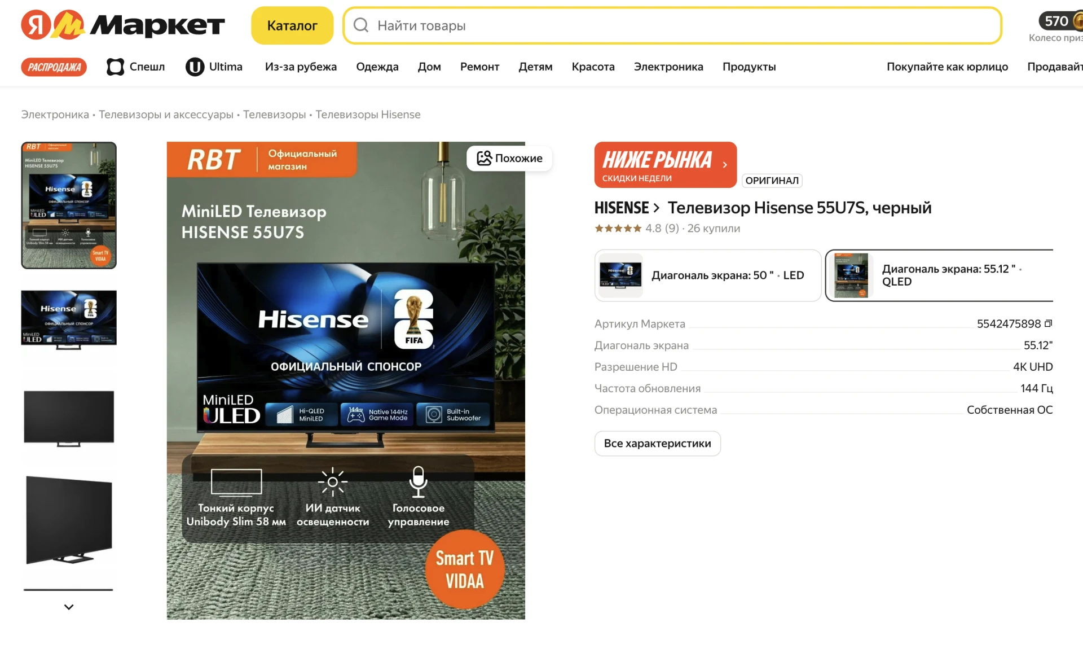
Task: Open the Распродажа sale badge
Action: click(54, 67)
